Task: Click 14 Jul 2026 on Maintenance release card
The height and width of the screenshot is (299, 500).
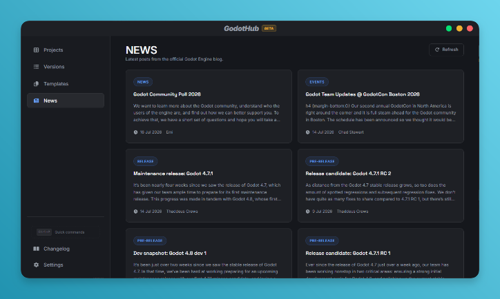Action: (151, 212)
